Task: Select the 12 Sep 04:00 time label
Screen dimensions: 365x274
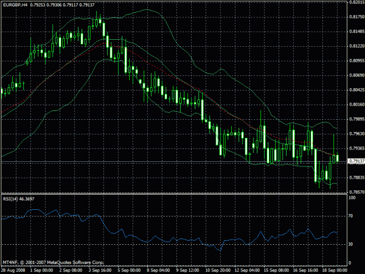Action: point(247,270)
